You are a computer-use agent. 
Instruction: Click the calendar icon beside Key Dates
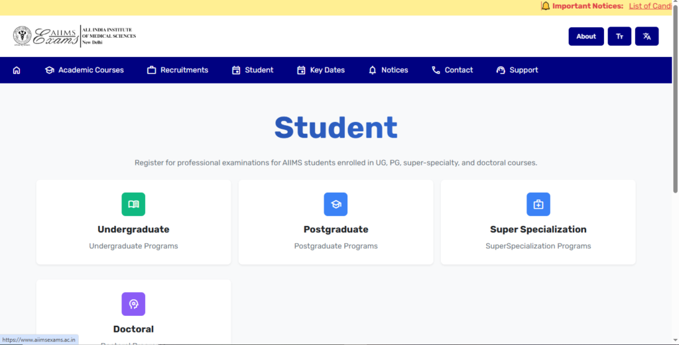(301, 70)
